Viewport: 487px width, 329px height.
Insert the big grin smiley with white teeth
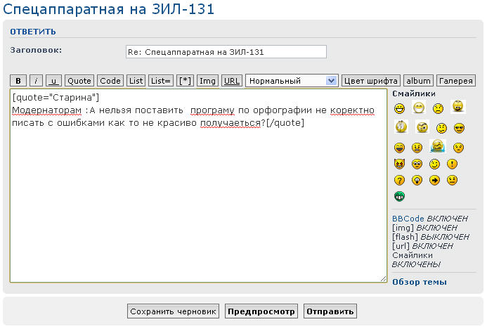[x=399, y=108]
